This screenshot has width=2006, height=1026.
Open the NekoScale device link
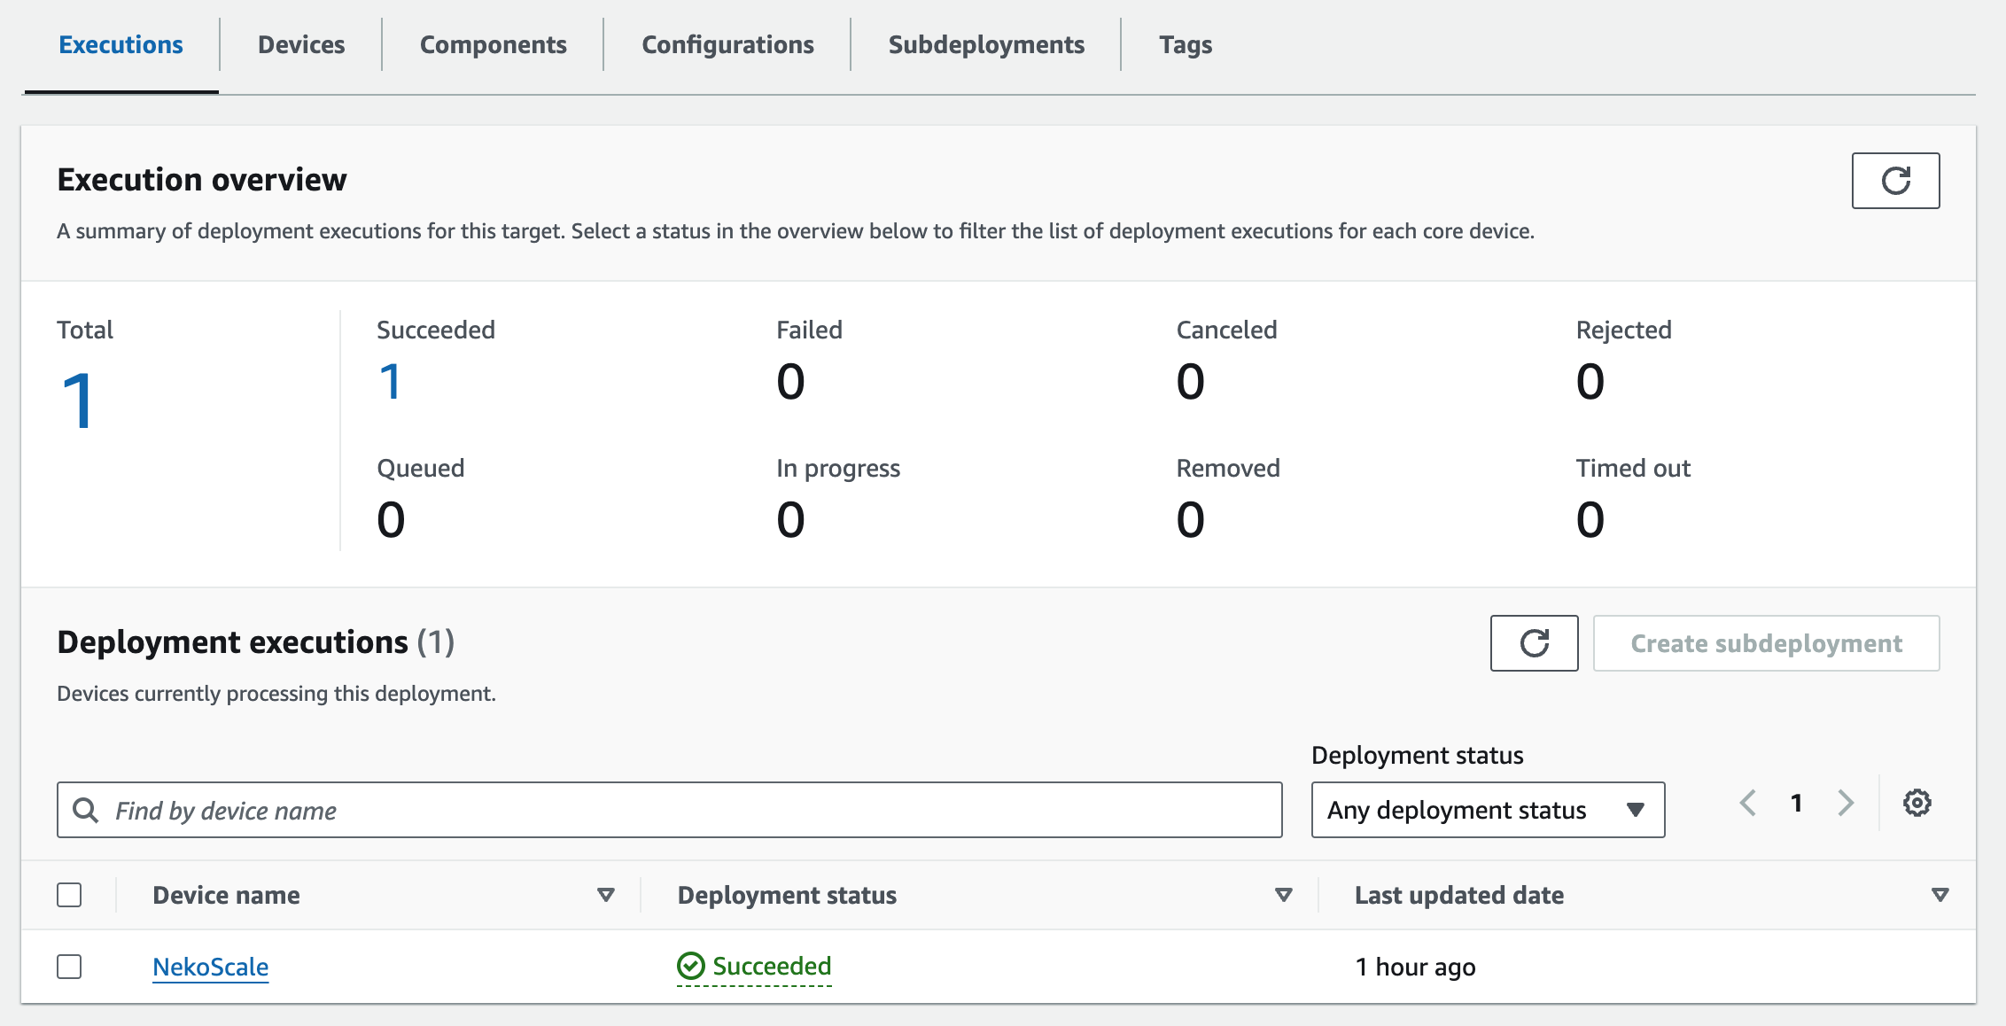210,967
